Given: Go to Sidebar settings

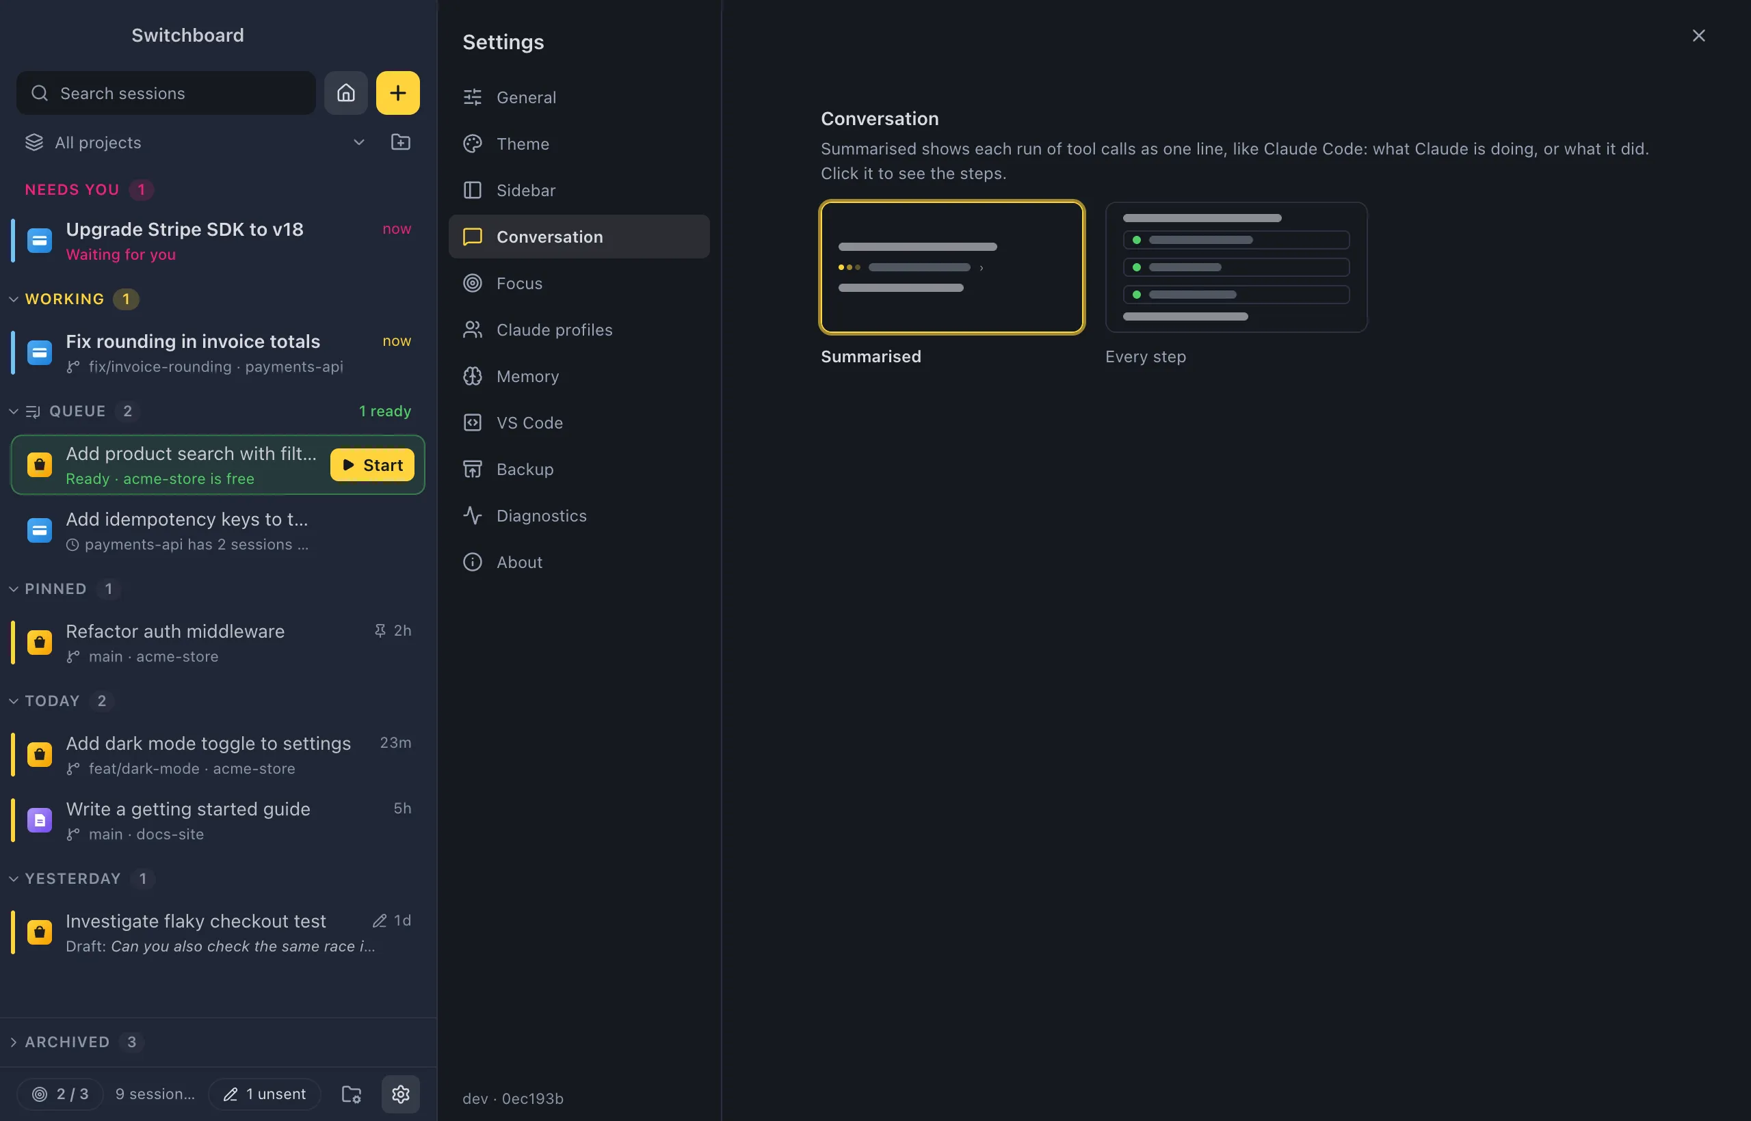Looking at the screenshot, I should [579, 190].
